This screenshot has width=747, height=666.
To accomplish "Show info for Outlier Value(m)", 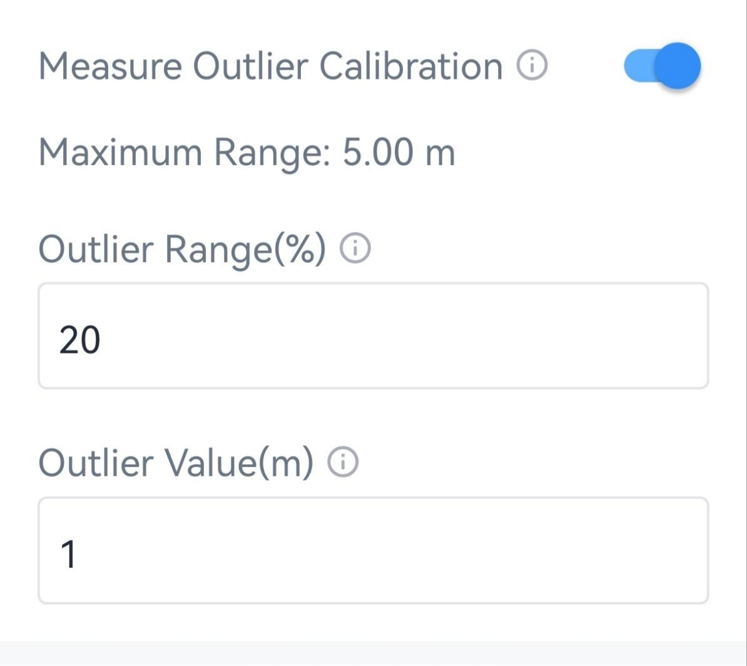I will coord(343,463).
